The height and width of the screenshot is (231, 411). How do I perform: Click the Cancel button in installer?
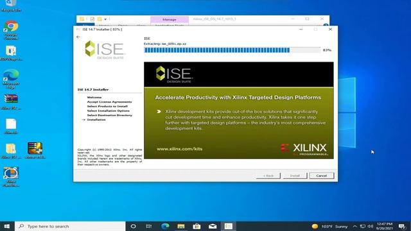pyautogui.click(x=321, y=175)
